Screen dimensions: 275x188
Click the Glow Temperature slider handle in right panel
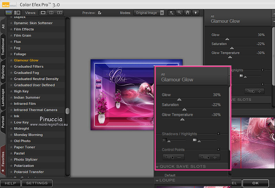(x=230, y=57)
